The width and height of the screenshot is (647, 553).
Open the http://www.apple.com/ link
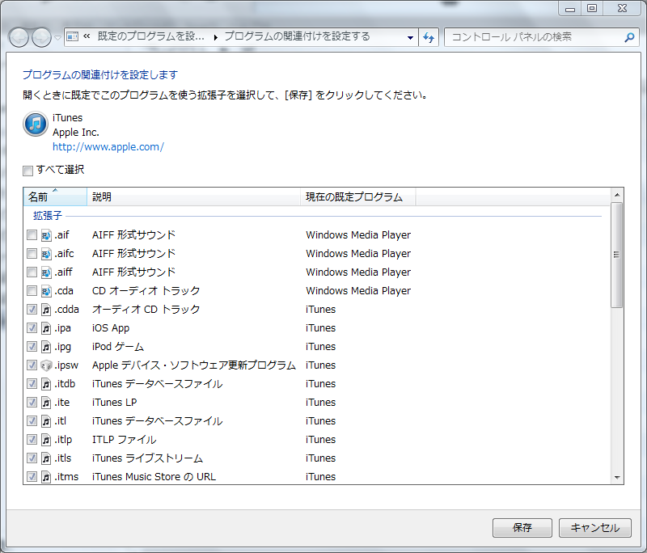(108, 147)
